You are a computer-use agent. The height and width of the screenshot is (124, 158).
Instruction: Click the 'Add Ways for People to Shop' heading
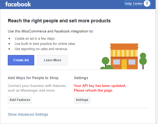click(x=33, y=78)
